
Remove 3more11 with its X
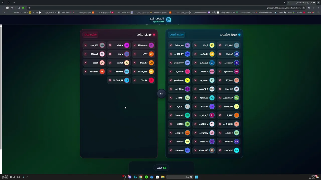point(171,115)
